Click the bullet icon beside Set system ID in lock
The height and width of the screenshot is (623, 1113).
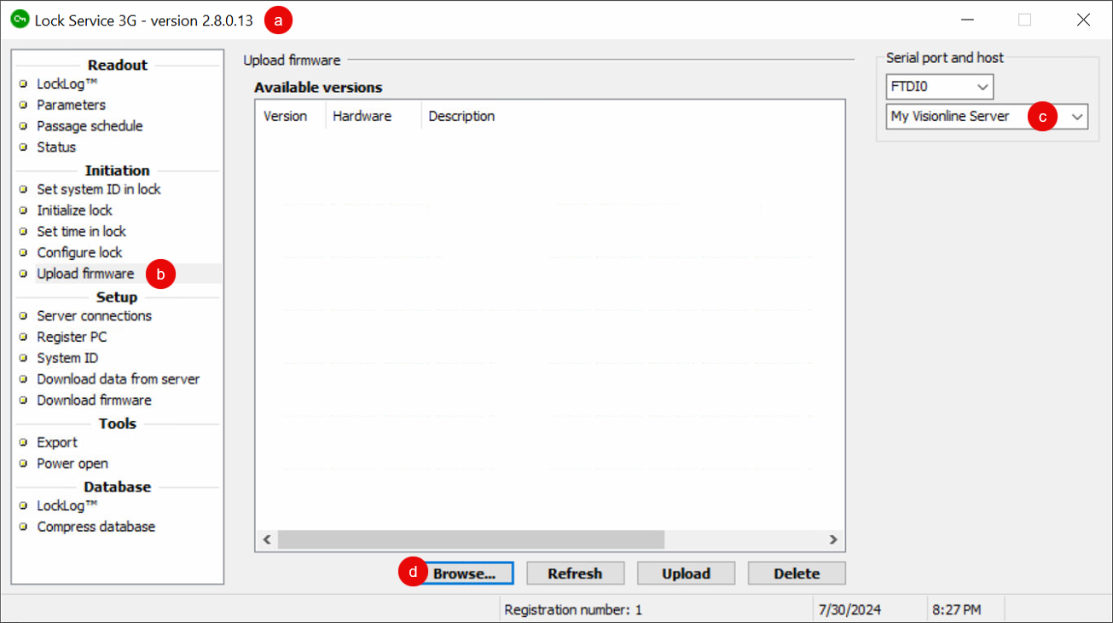click(x=24, y=189)
